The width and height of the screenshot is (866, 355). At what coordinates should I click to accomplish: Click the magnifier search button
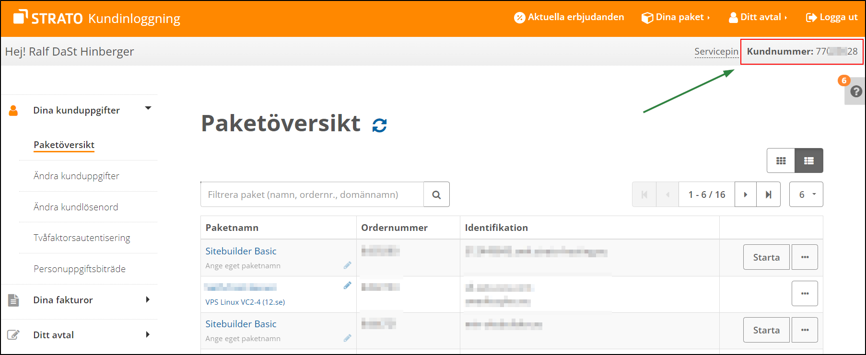436,195
